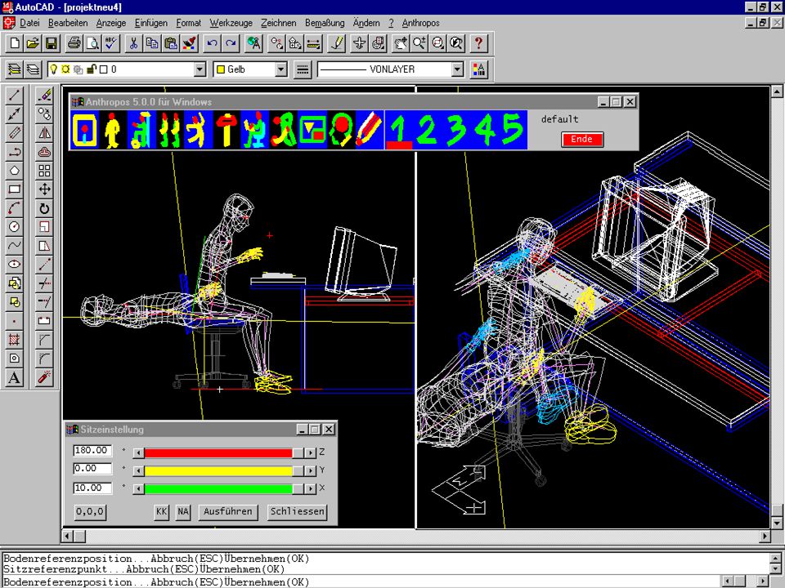Select the Circle draw tool
This screenshot has height=588, width=785.
tap(14, 226)
